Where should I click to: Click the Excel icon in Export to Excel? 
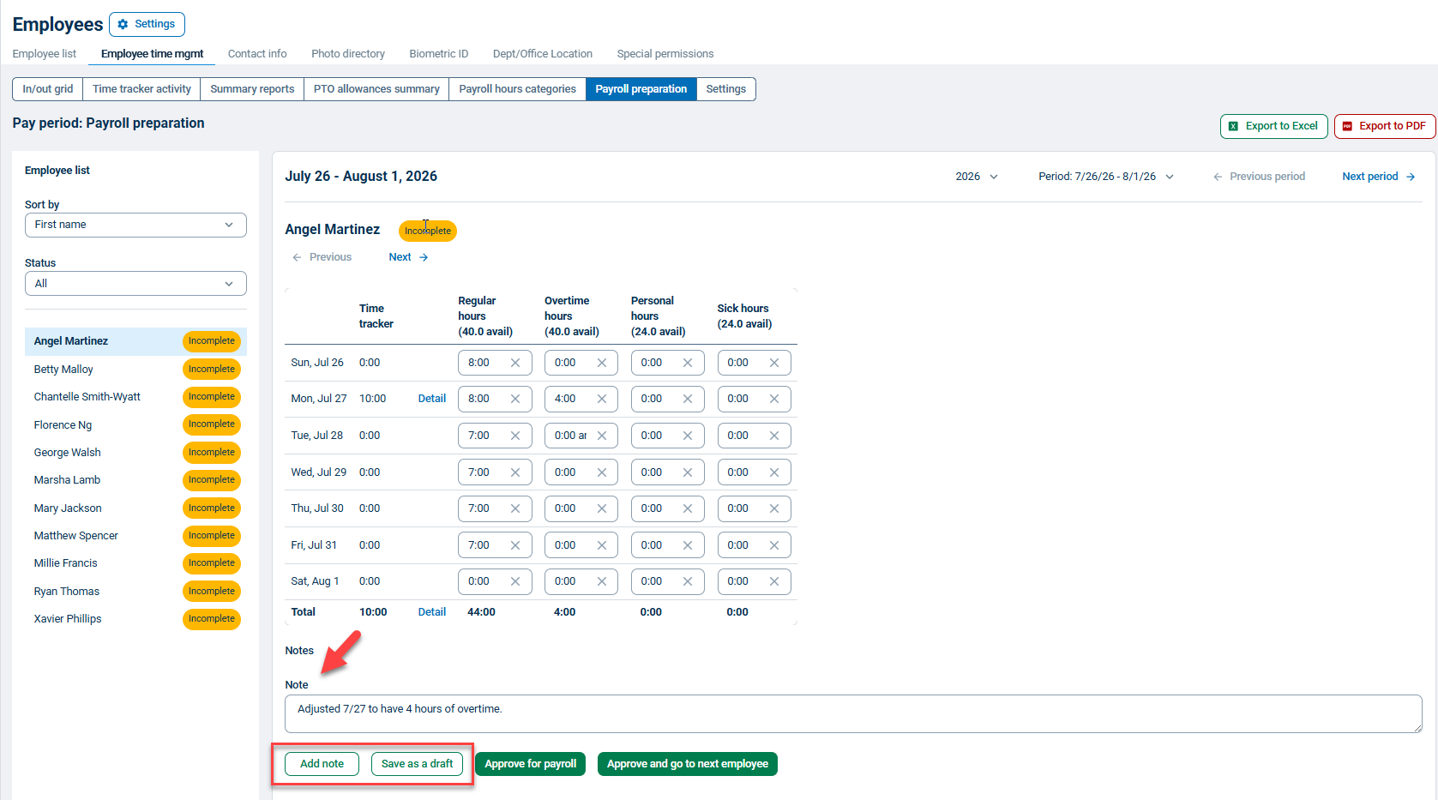click(1233, 126)
